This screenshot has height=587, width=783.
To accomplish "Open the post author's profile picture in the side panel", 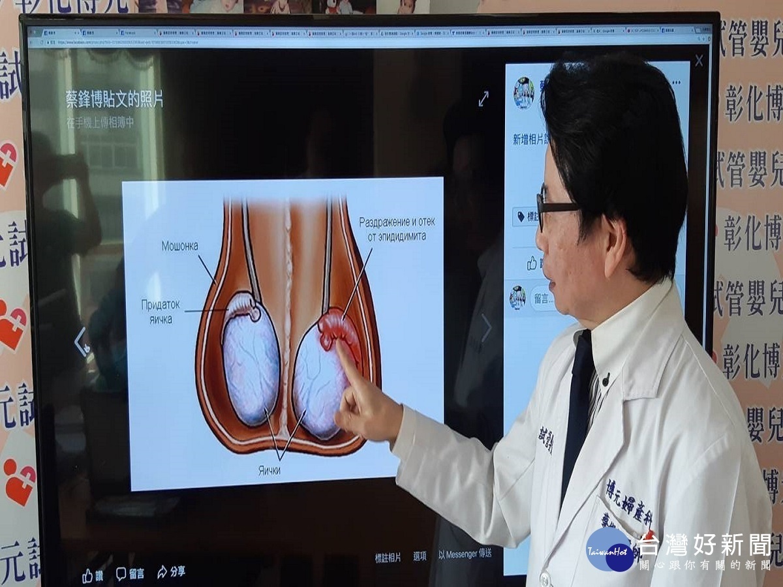I will point(523,93).
